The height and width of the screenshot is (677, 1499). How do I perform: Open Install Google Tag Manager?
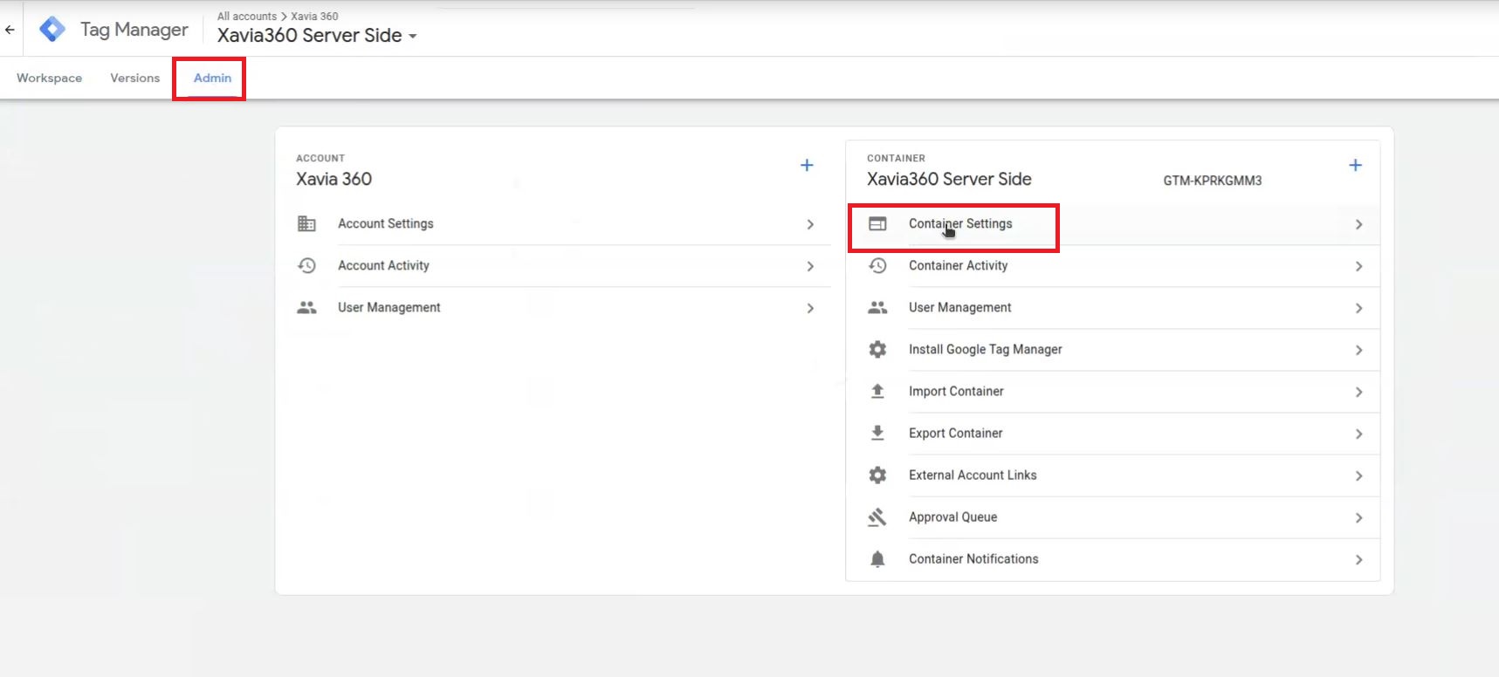(985, 349)
